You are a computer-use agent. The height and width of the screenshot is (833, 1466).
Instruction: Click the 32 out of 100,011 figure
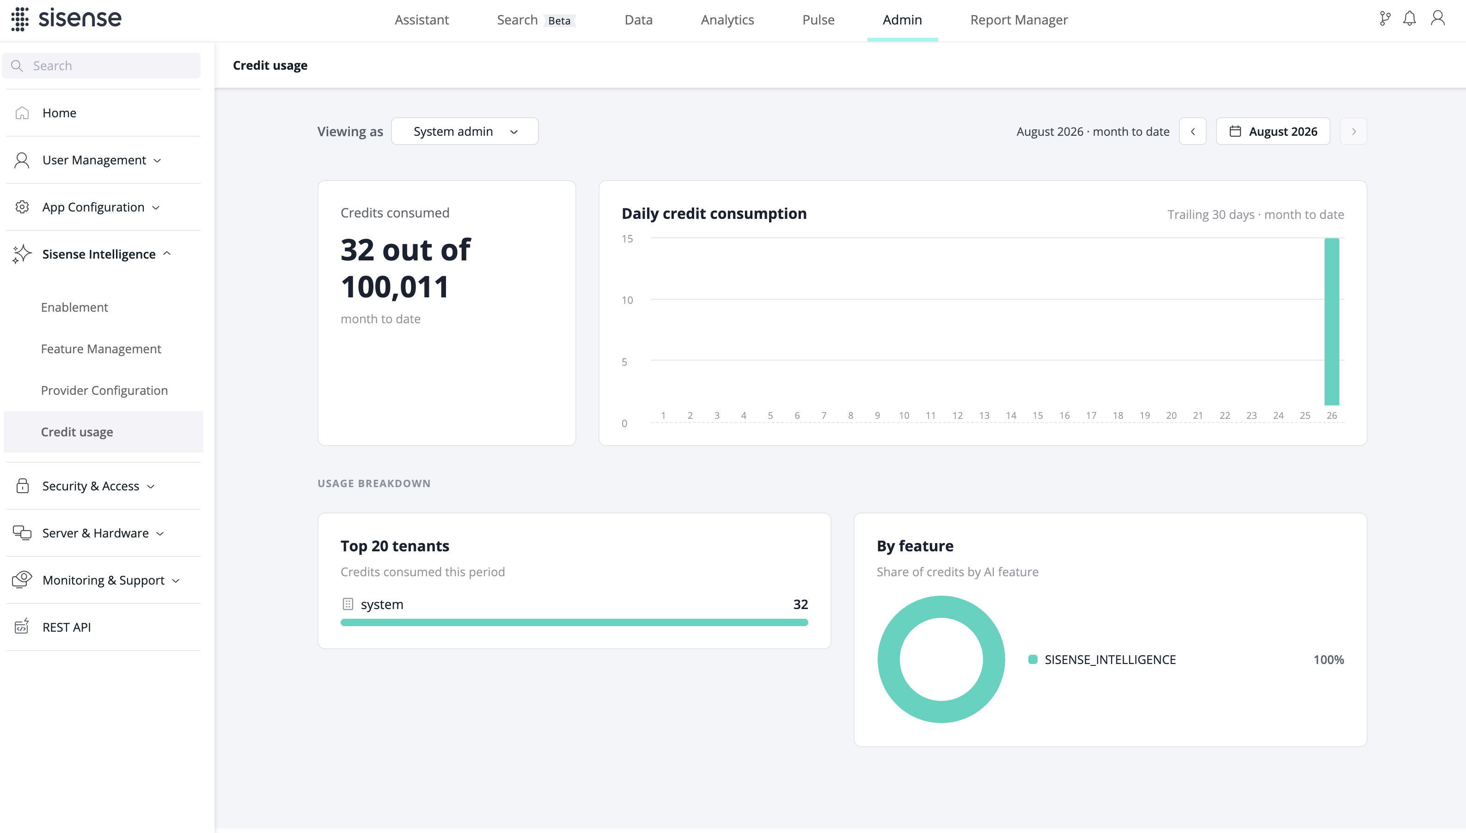click(405, 268)
